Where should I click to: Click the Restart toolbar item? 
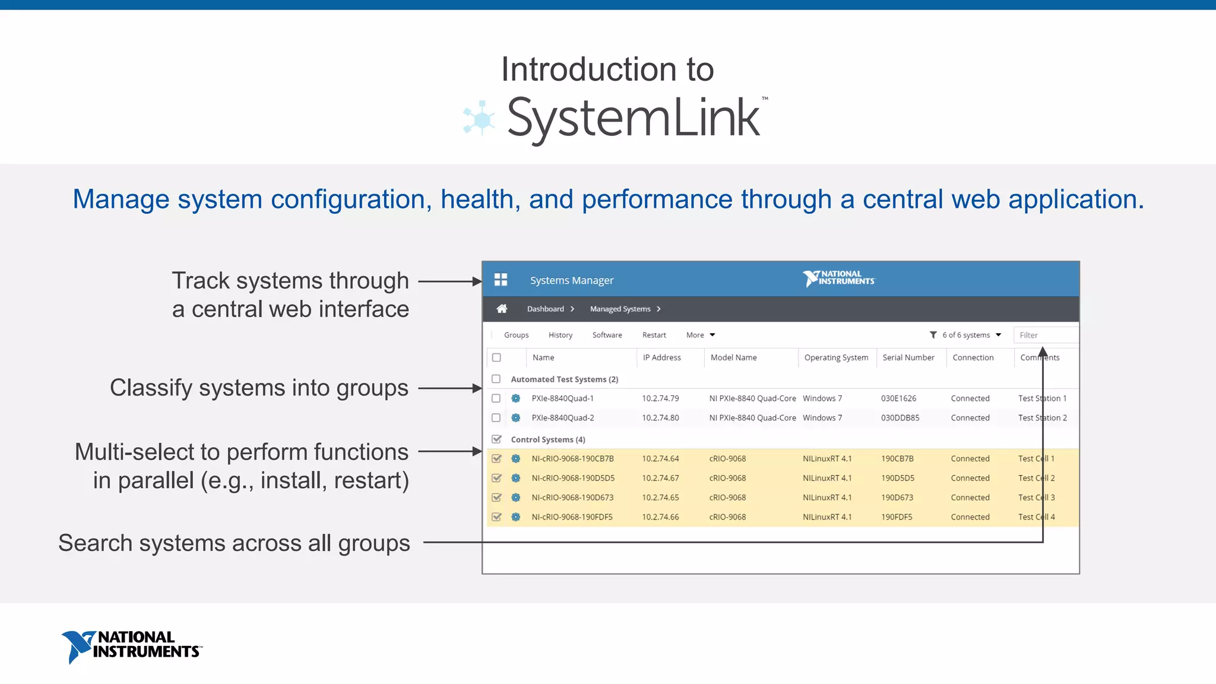[x=654, y=335]
